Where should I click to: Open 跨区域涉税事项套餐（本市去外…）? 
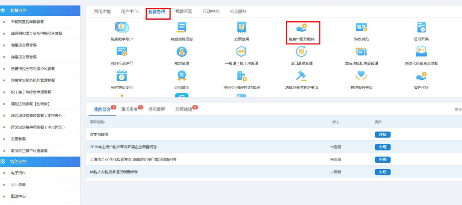[38, 116]
